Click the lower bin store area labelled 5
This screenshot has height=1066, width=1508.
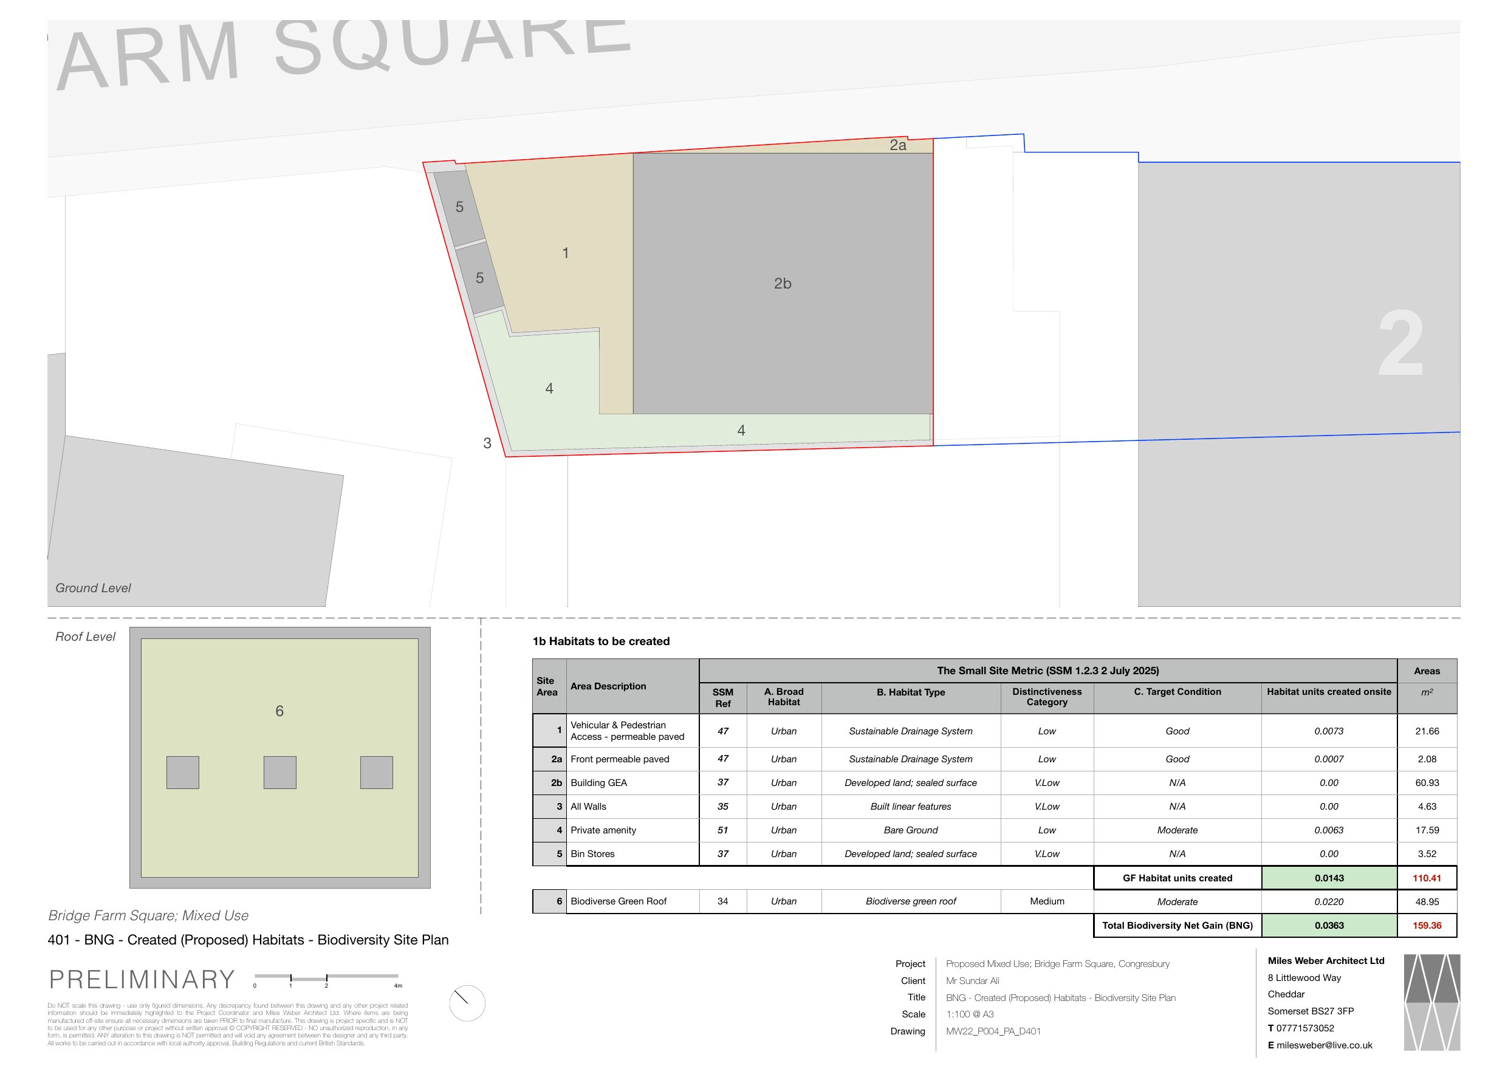pyautogui.click(x=480, y=278)
